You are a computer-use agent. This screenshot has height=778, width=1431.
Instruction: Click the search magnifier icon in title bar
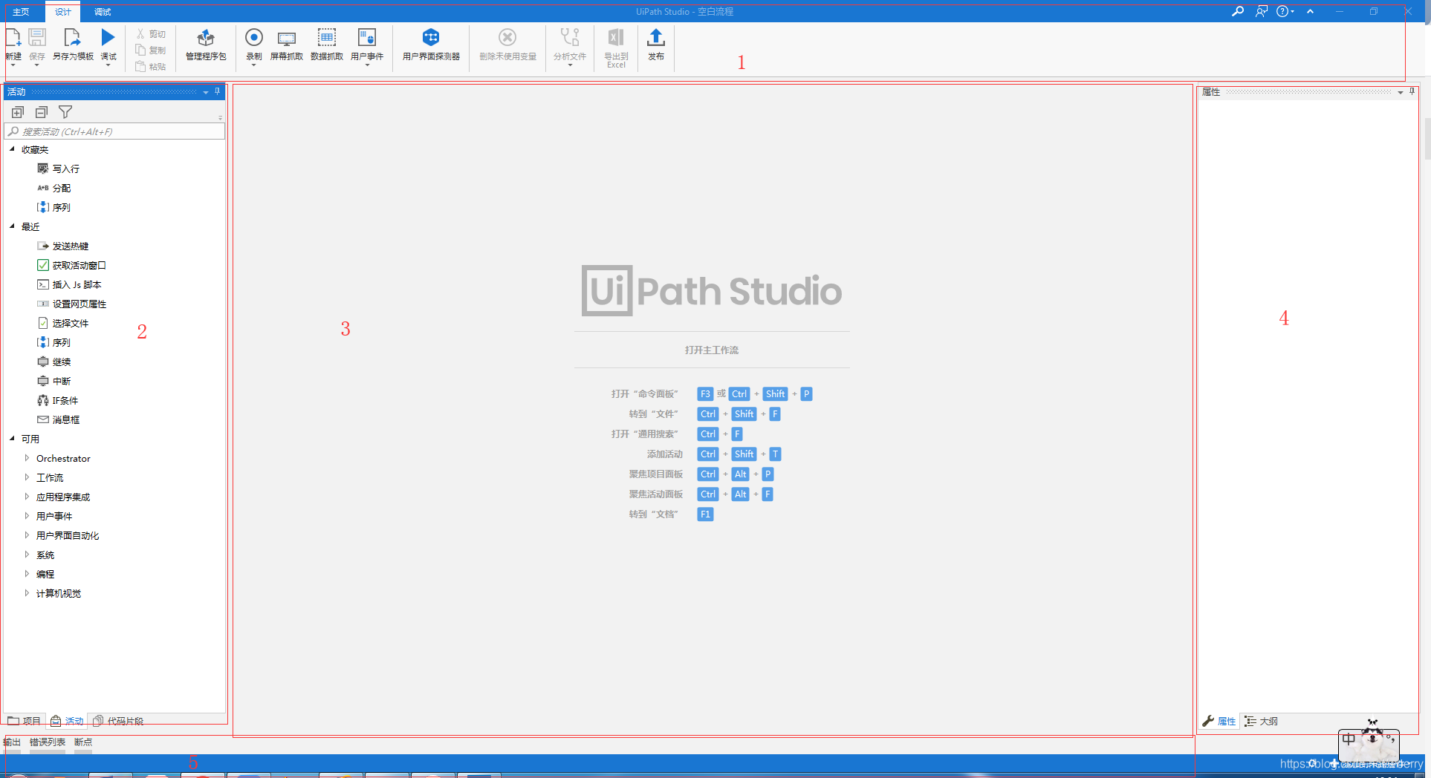pos(1238,11)
